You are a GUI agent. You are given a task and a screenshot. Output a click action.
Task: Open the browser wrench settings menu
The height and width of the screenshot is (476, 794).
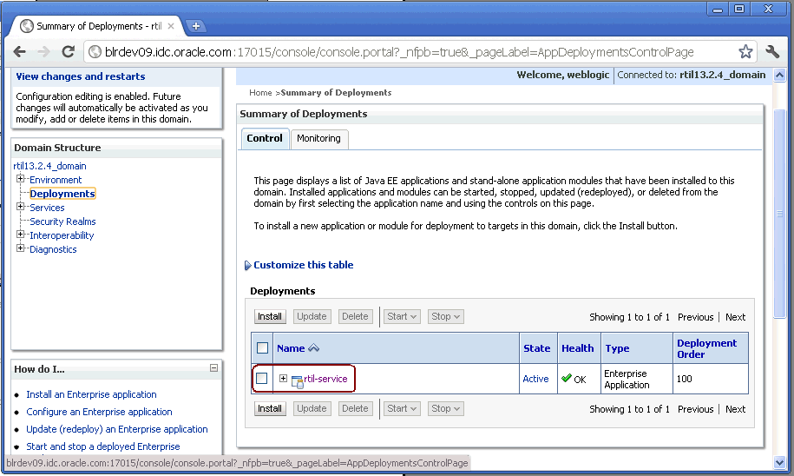point(772,52)
